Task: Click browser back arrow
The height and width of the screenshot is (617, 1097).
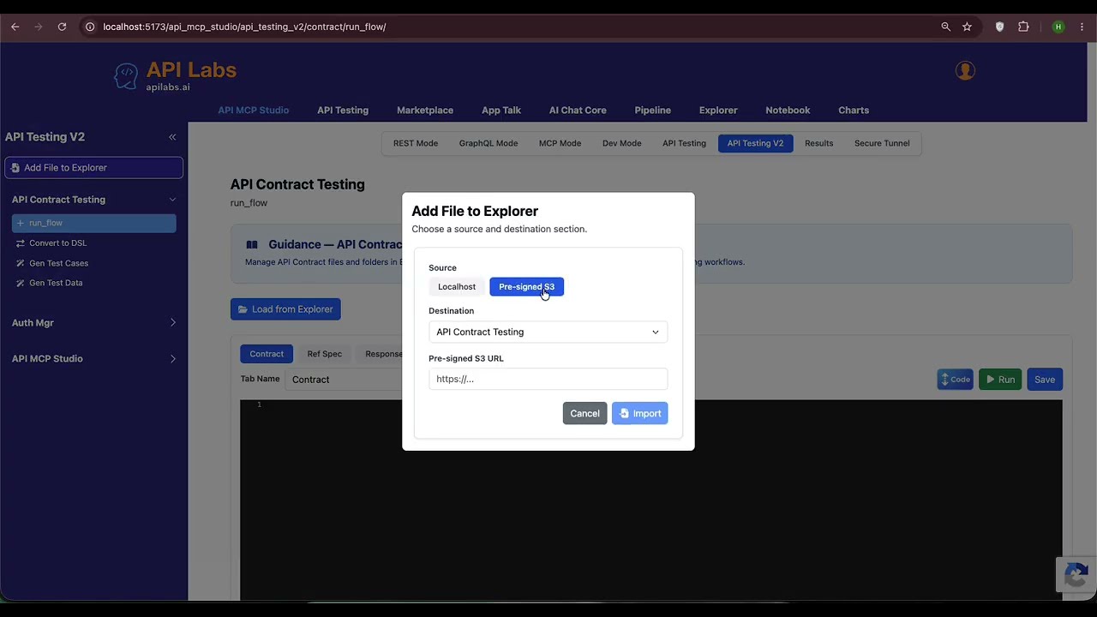Action: click(15, 27)
